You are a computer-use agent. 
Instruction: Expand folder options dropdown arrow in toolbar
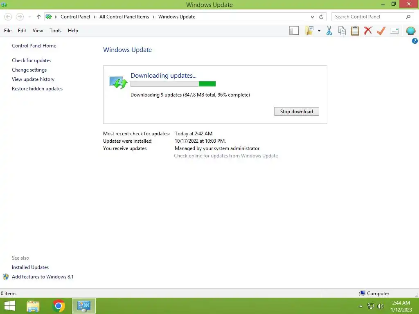pyautogui.click(x=319, y=31)
